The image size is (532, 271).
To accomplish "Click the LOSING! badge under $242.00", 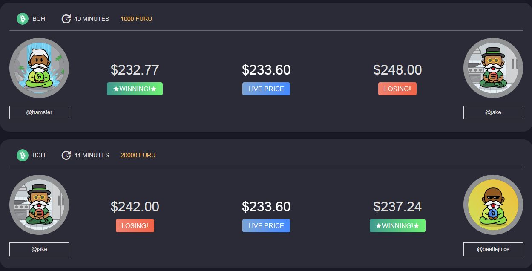I will (135, 226).
